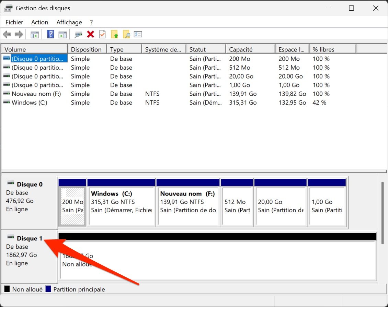Click the 132,95 Go free space cell
The width and height of the screenshot is (388, 321).
pyautogui.click(x=292, y=102)
